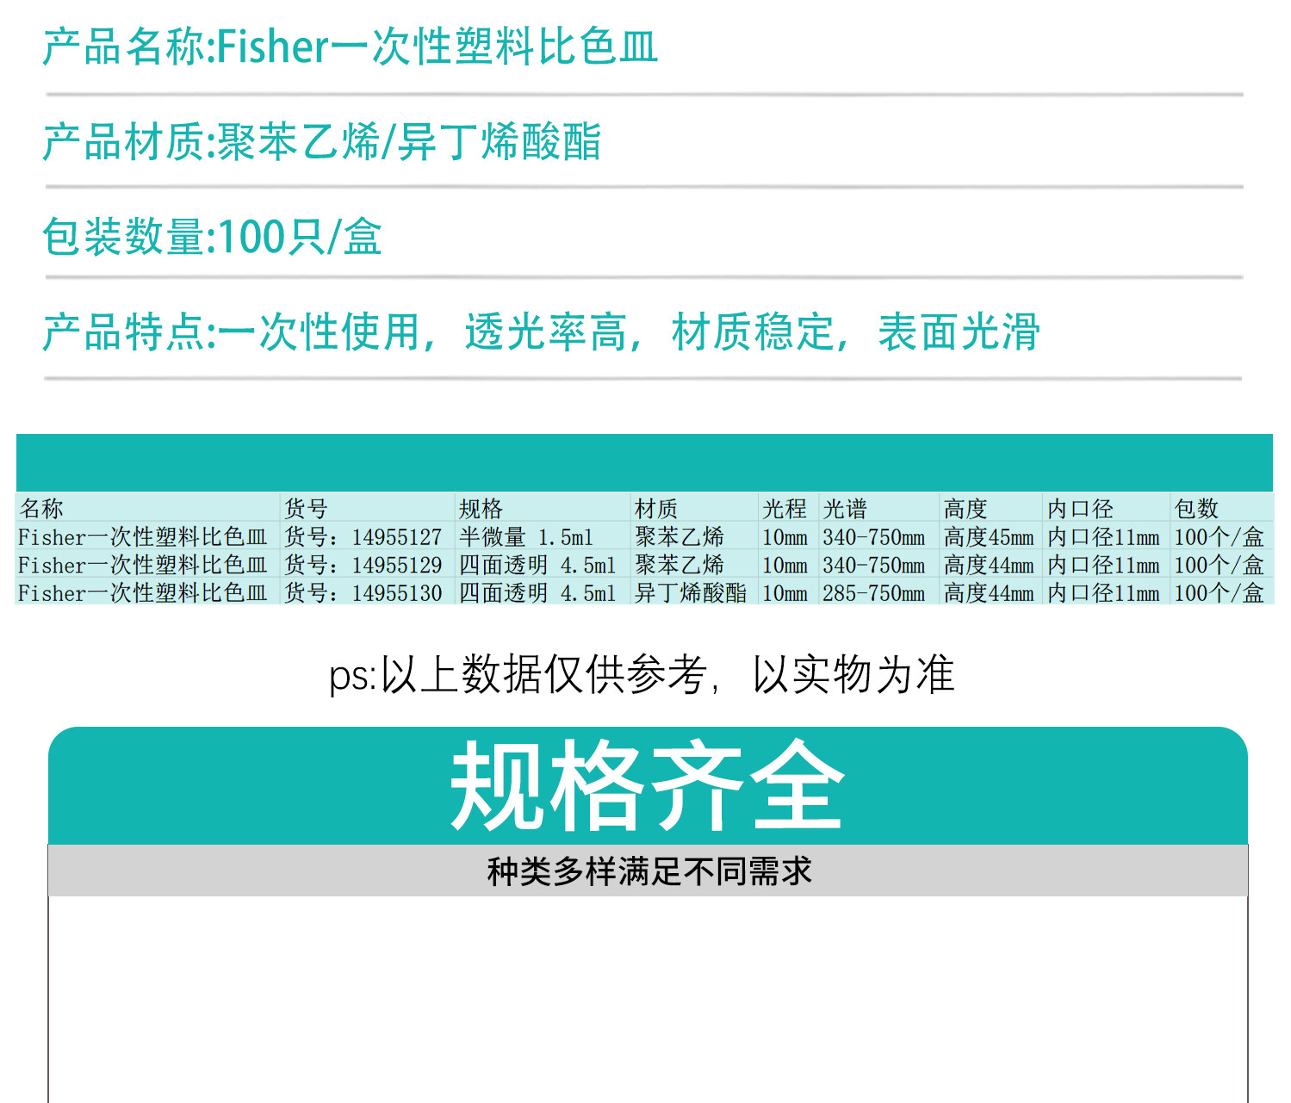Select item number cell "货号：14955129"
This screenshot has height=1103, width=1291.
point(363,565)
